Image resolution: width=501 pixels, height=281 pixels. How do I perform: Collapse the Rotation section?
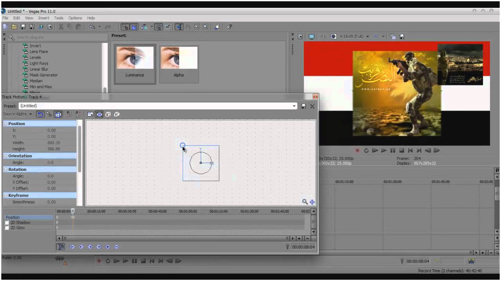pos(6,170)
